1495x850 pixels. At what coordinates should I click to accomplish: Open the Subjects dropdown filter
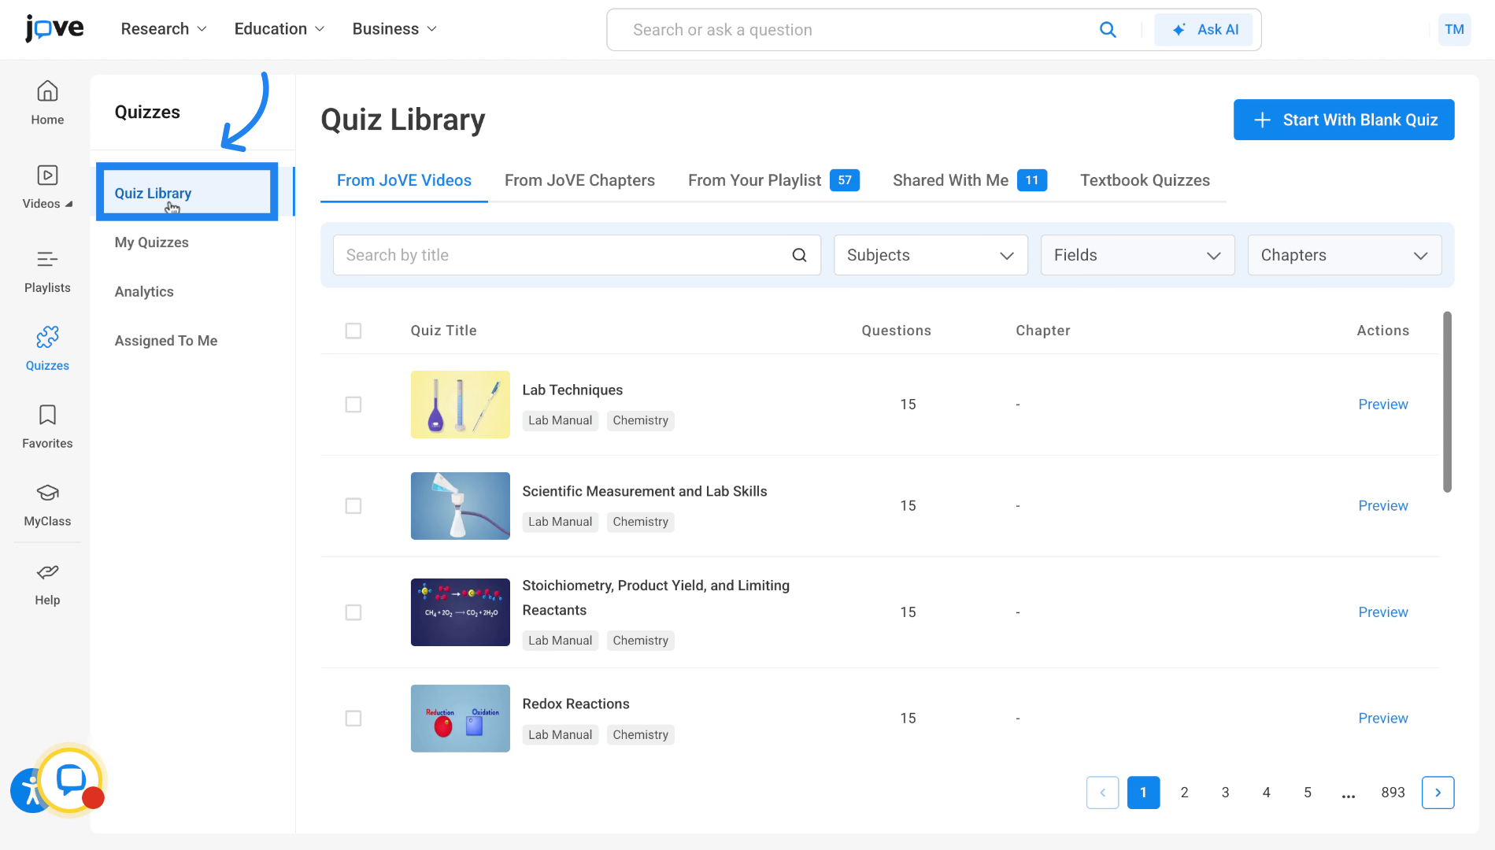click(930, 254)
